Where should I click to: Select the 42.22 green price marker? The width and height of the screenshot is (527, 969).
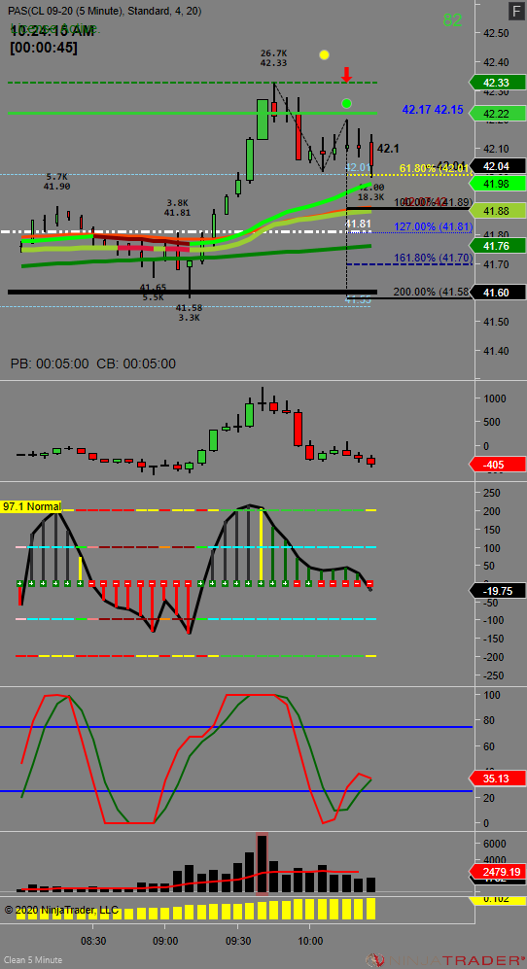(x=499, y=113)
